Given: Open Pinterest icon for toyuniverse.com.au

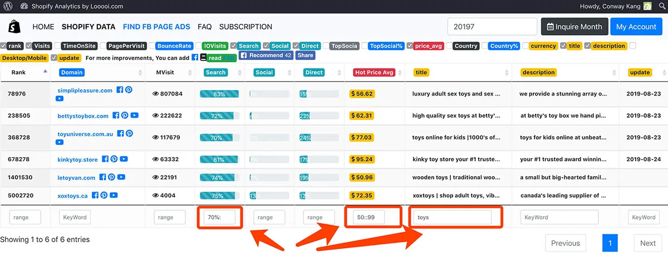Looking at the screenshot, I should tap(129, 134).
